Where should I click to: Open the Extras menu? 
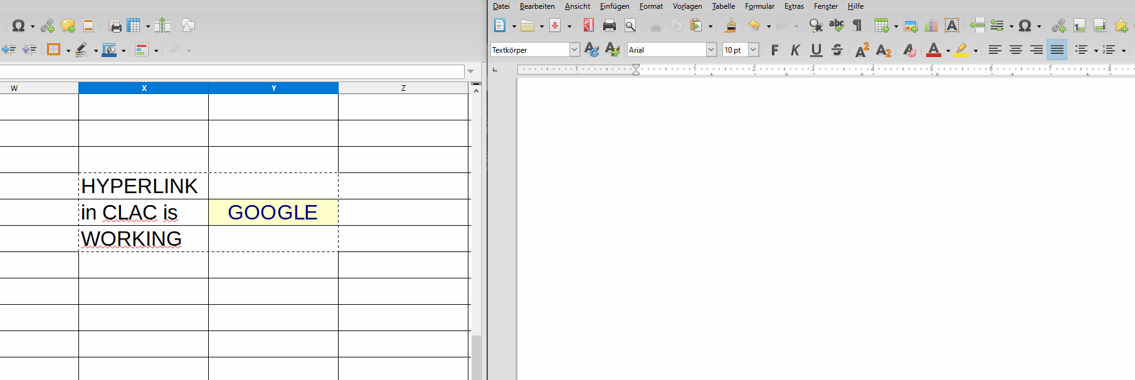pos(794,6)
